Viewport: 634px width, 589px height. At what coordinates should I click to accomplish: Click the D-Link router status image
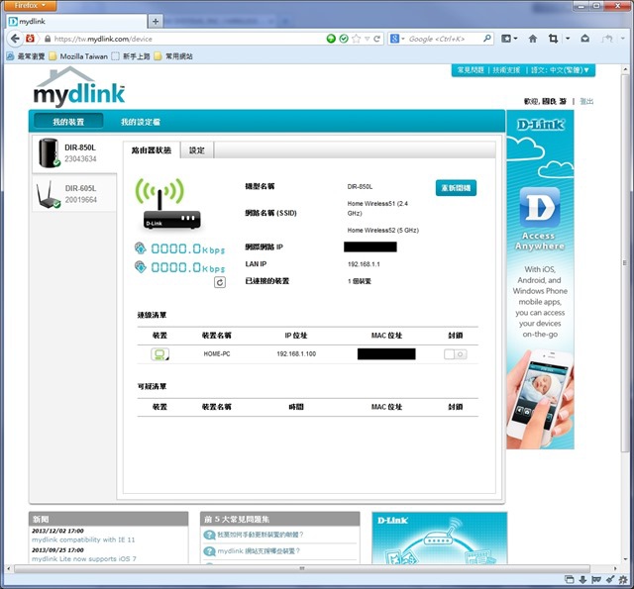click(x=167, y=204)
